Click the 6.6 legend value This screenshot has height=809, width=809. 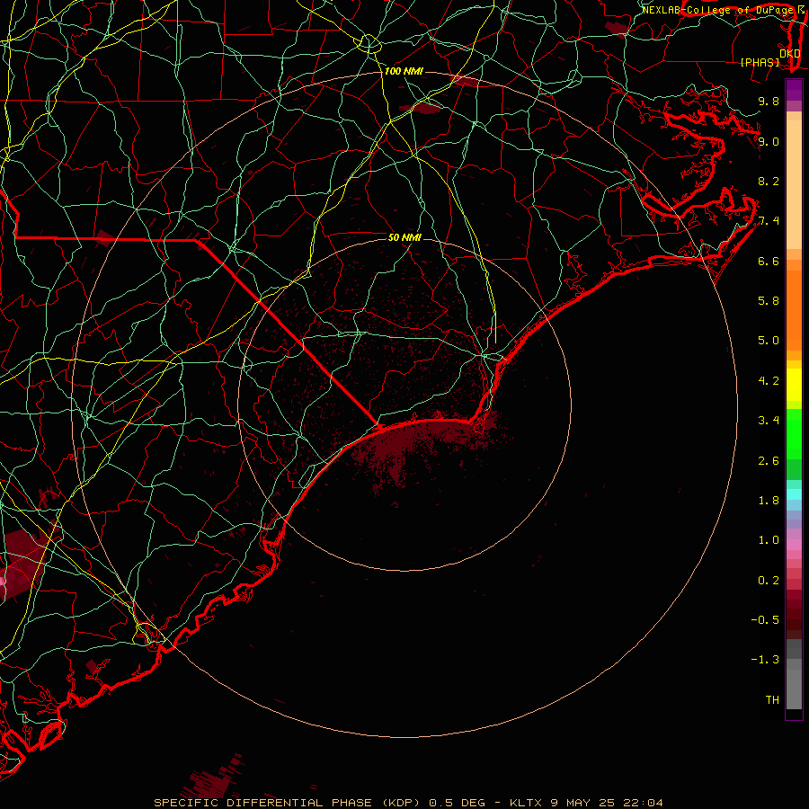point(769,262)
